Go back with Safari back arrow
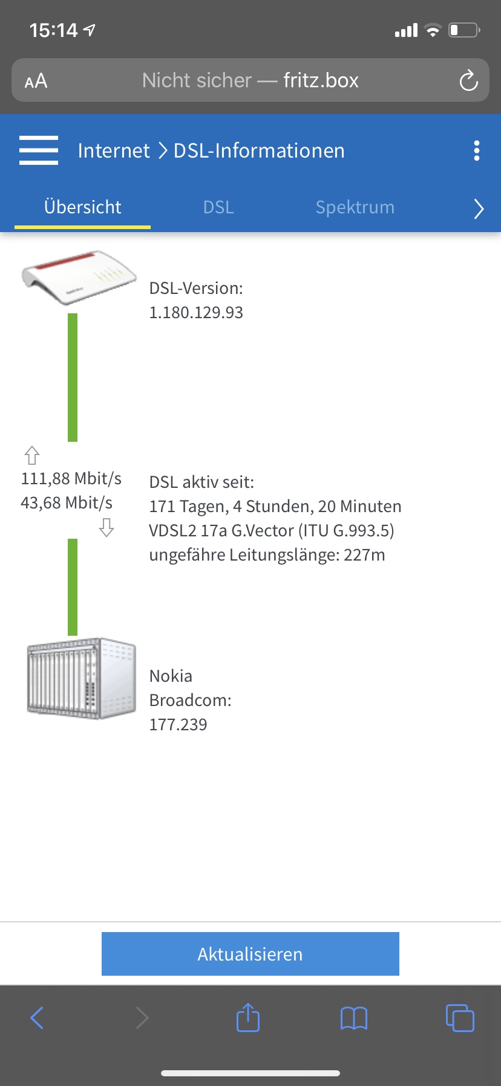 tap(37, 1018)
